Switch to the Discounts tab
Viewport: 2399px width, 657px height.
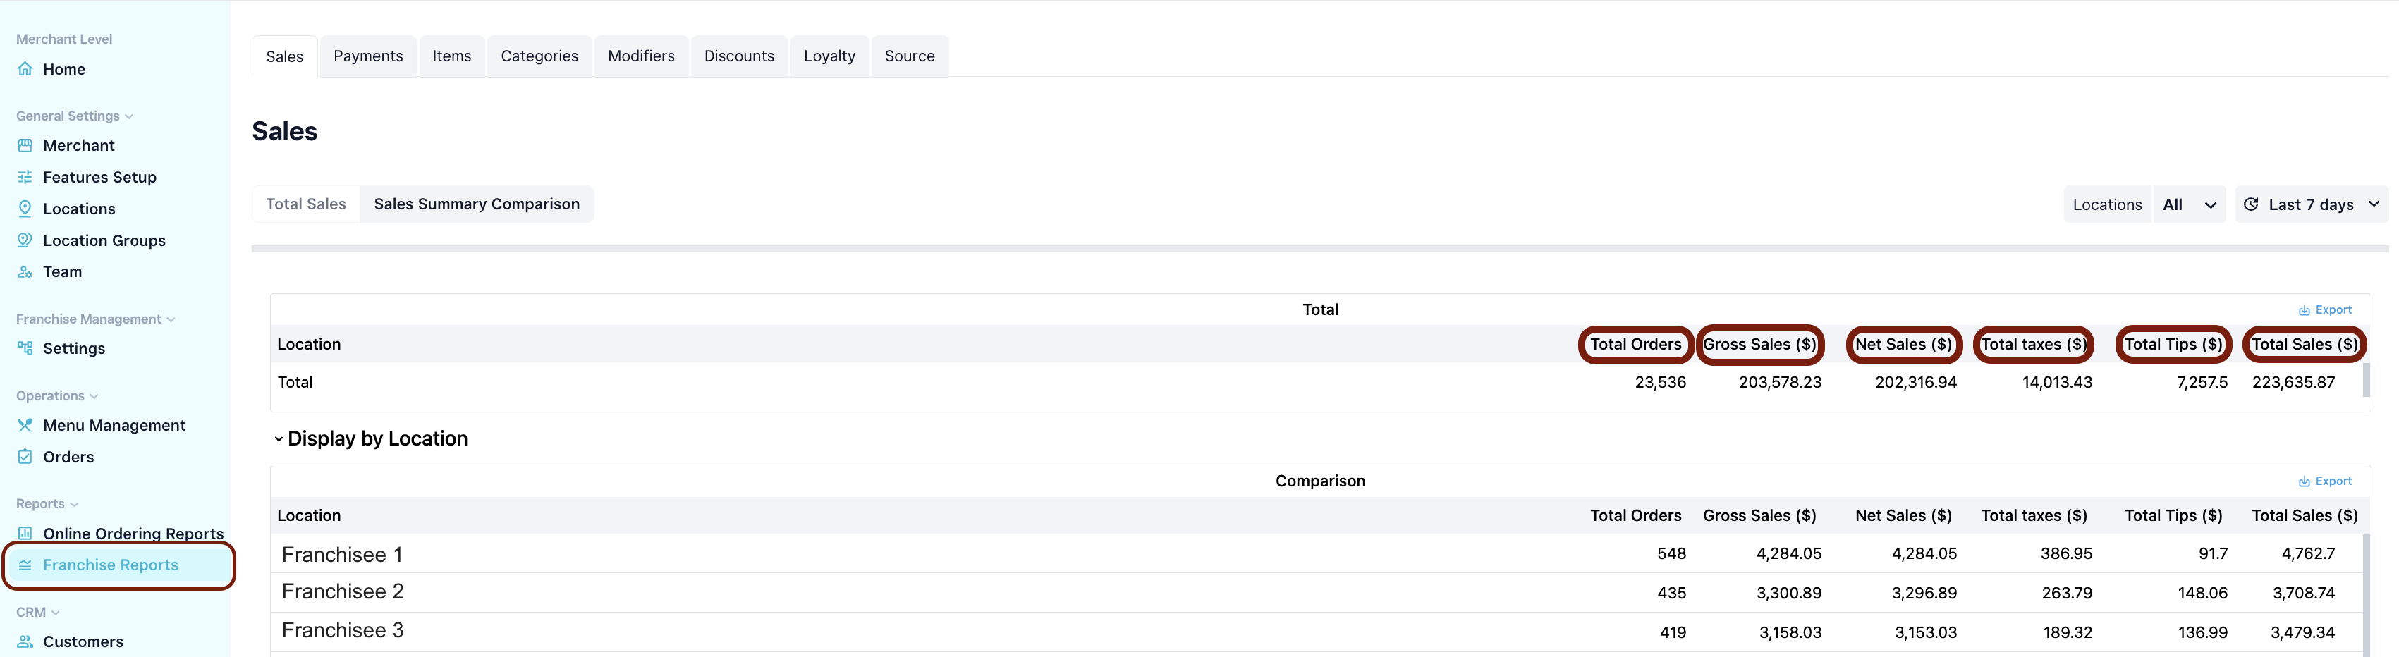click(738, 56)
